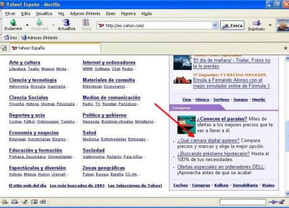Click the paradise boat thumbnail in Compras

tap(187, 125)
